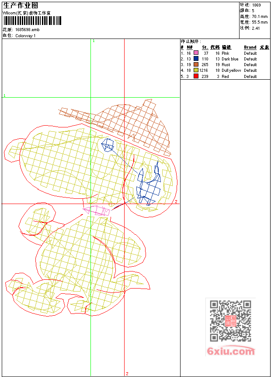Choose the Dull yellow color swatch

click(x=196, y=70)
